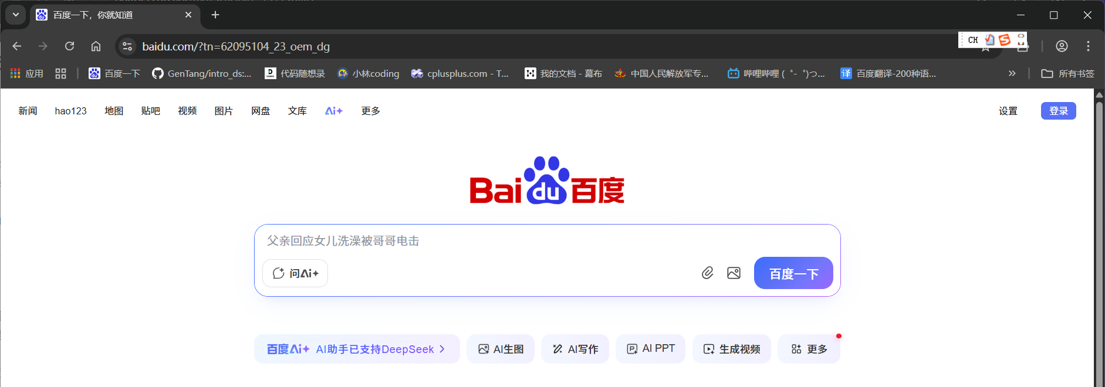1105x387 pixels.
Task: Expand the hidden bookmarks chevron
Action: pyautogui.click(x=1012, y=73)
